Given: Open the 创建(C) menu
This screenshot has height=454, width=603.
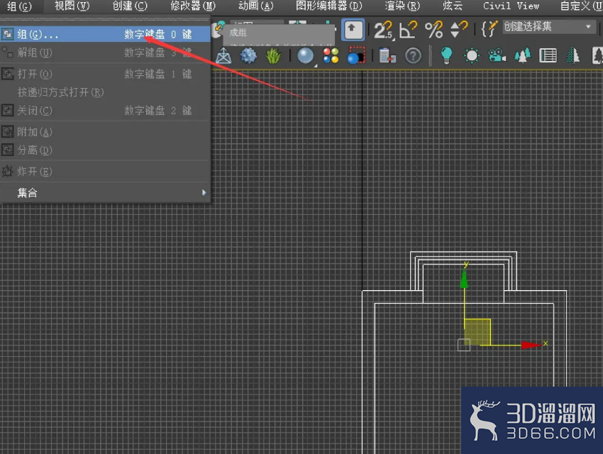Looking at the screenshot, I should click(130, 6).
